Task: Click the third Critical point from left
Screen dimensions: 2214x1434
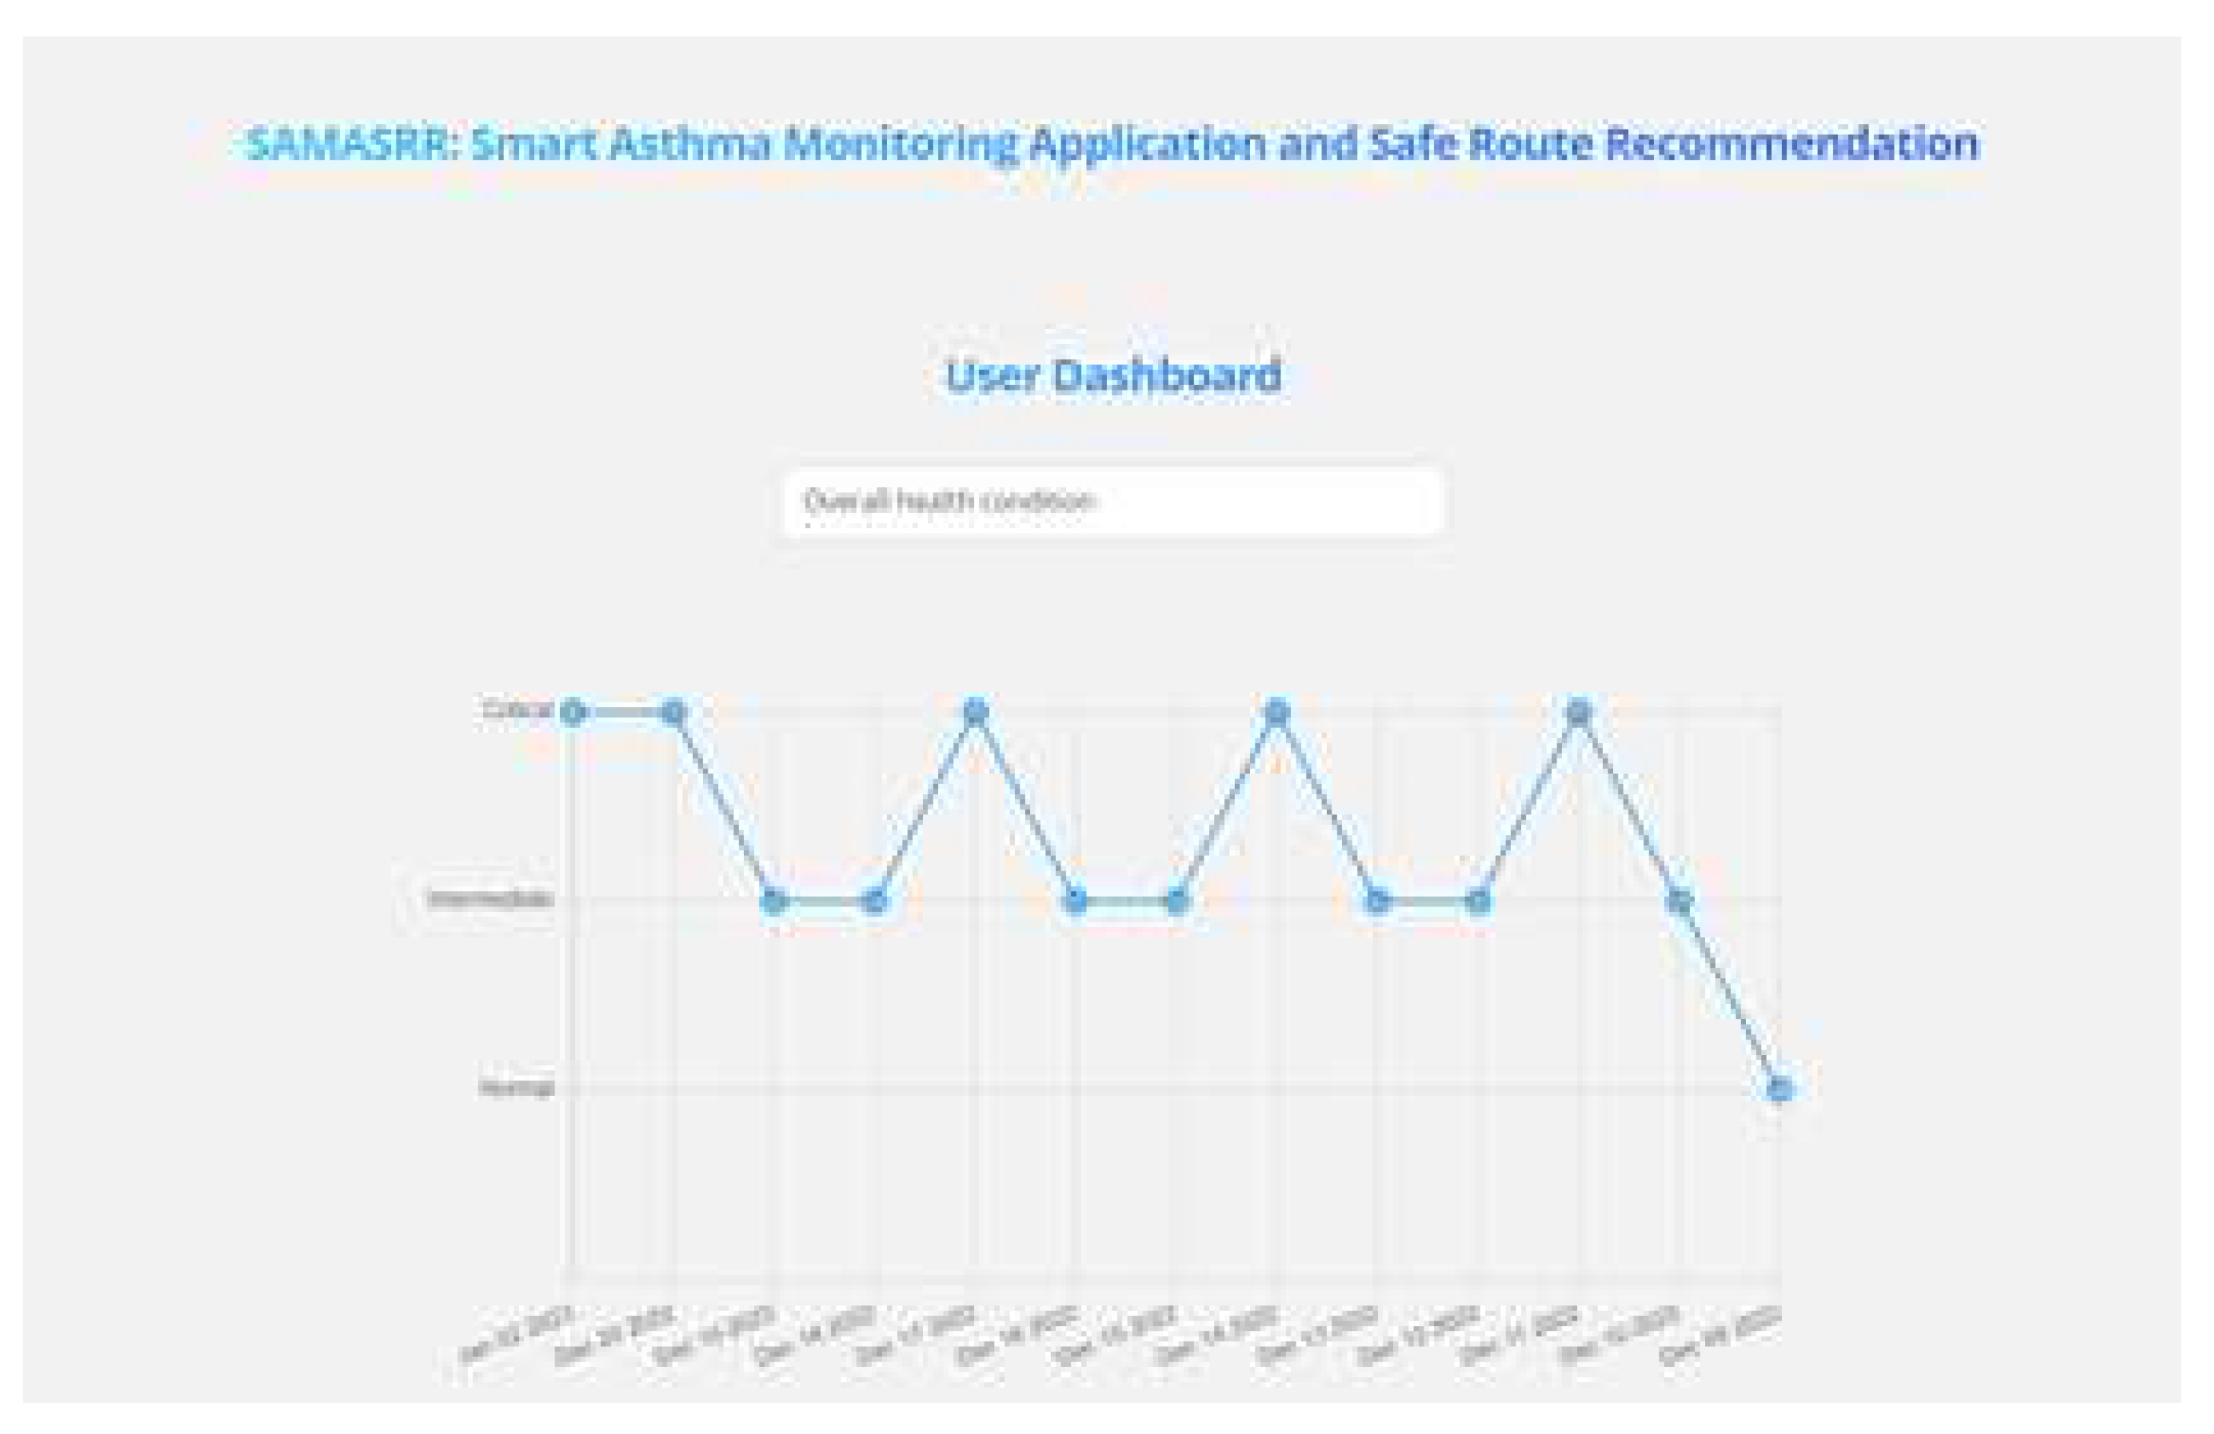Action: (x=975, y=712)
